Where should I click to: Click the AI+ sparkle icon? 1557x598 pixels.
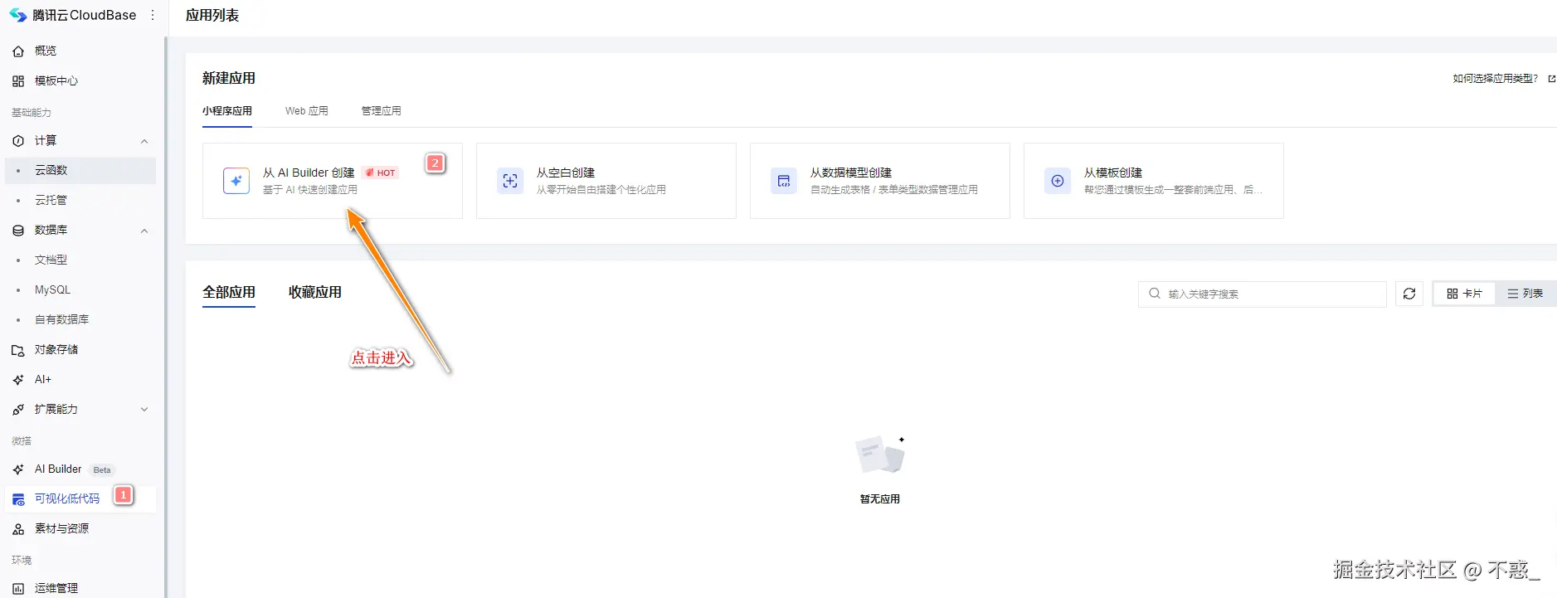18,379
